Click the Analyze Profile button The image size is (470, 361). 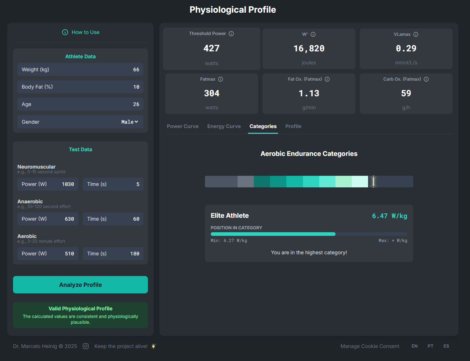(x=80, y=285)
